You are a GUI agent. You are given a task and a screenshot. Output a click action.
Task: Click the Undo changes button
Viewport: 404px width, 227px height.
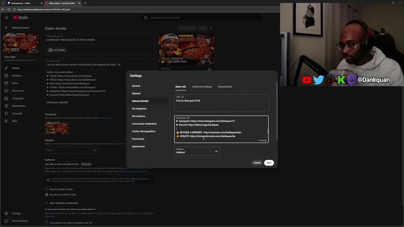187,28
